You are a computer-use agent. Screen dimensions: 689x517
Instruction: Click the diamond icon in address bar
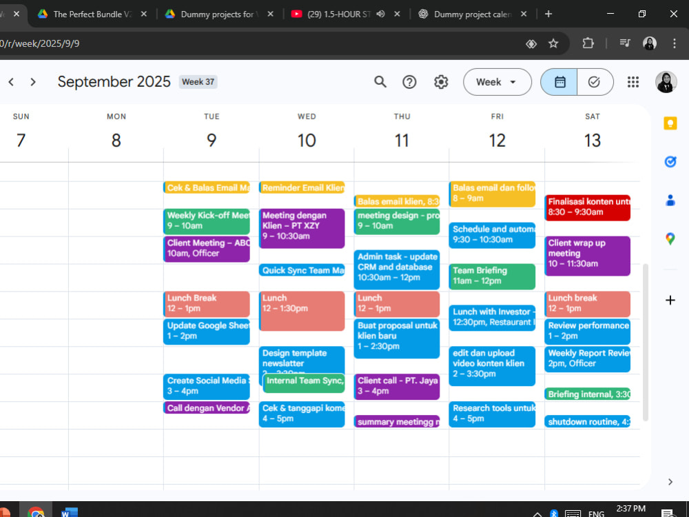pyautogui.click(x=531, y=43)
